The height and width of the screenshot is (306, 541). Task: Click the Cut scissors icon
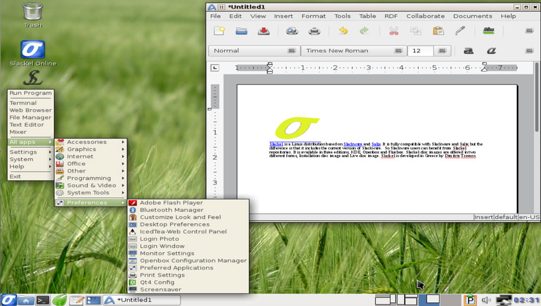[x=393, y=31]
